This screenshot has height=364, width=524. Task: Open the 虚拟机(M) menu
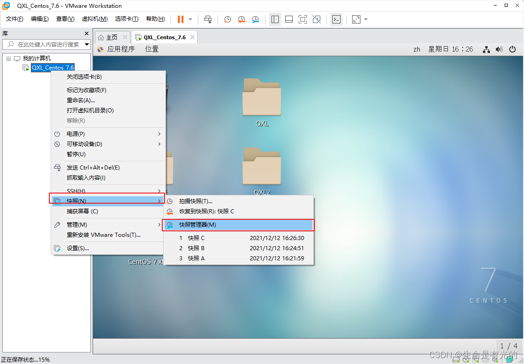pos(94,19)
